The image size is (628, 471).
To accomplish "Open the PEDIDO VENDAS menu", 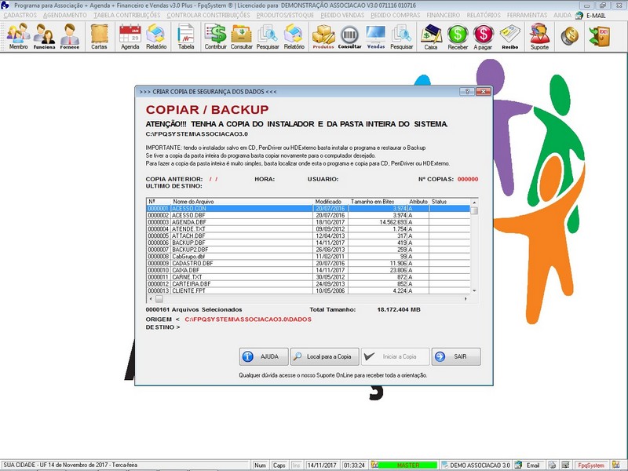I will (342, 15).
